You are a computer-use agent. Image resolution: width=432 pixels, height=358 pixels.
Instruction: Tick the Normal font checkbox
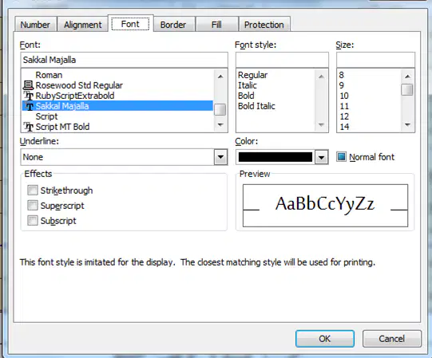pos(341,157)
